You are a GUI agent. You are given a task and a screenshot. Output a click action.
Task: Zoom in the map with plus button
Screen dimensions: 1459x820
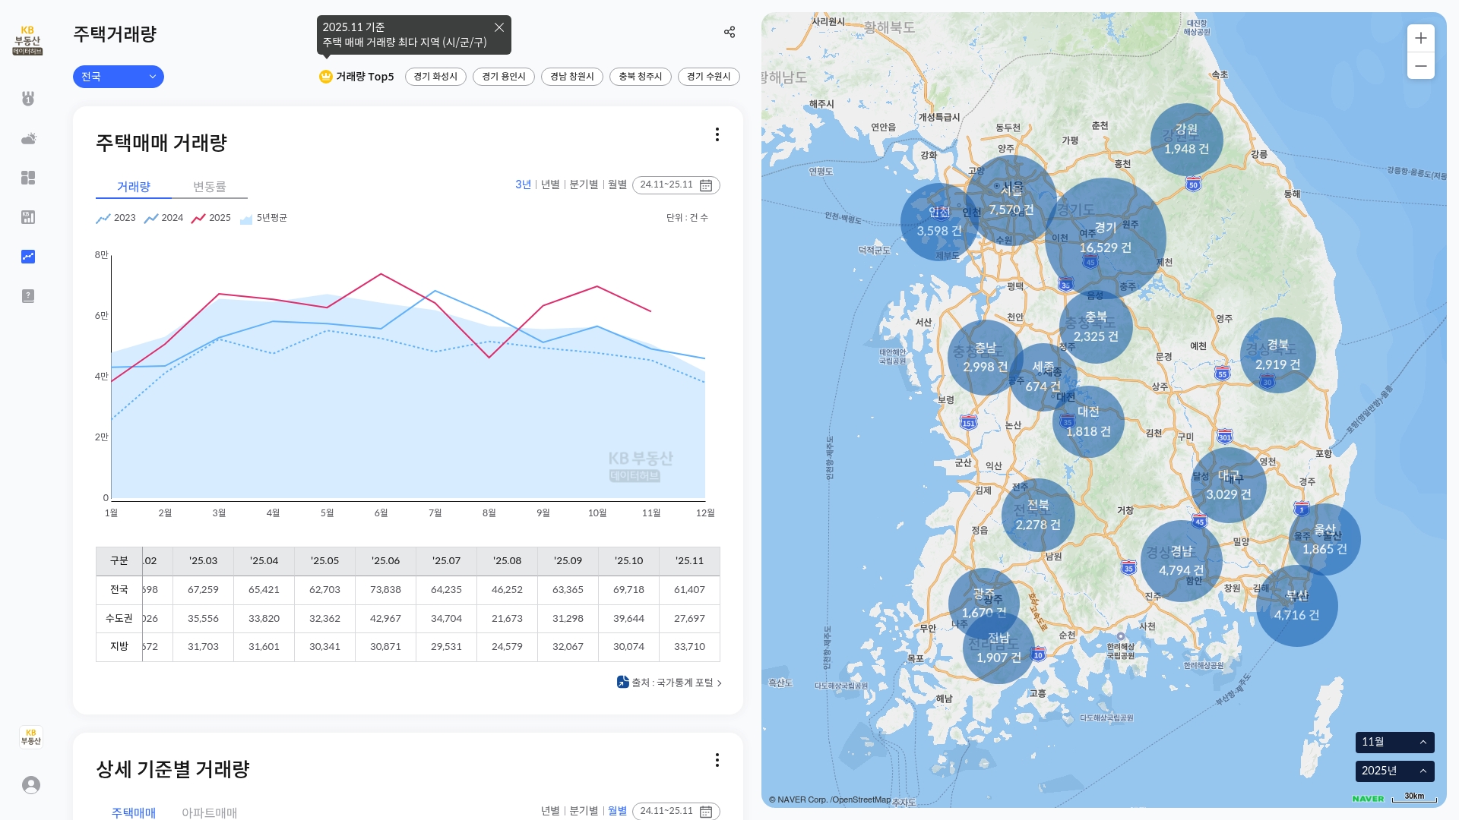1420,38
